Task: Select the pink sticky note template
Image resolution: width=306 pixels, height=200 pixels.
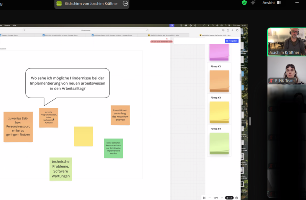Action: (x=219, y=52)
